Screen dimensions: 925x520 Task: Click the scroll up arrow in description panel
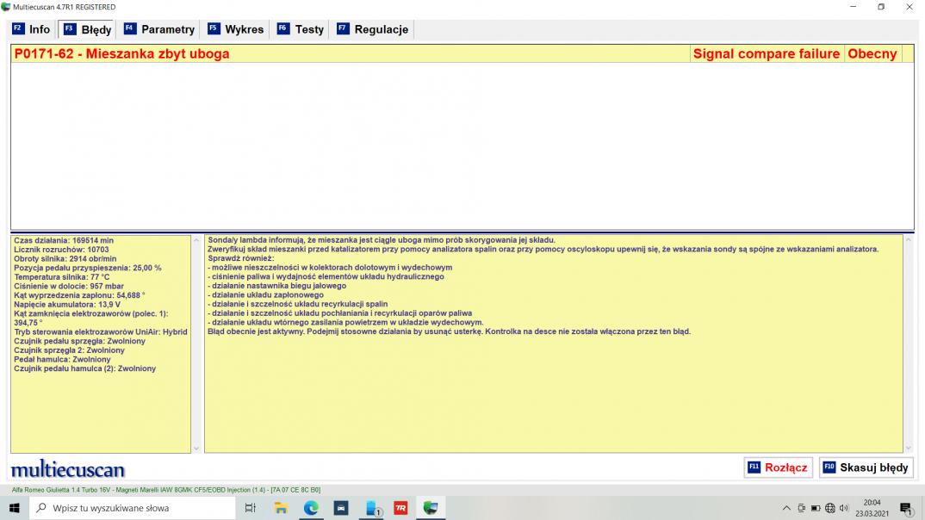[909, 240]
